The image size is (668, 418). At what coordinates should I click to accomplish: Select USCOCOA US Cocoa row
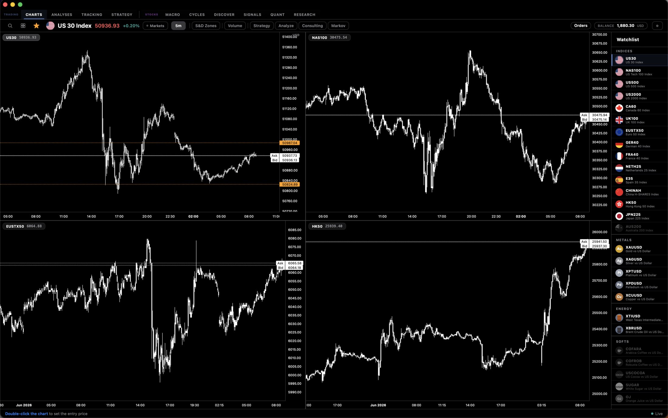coord(639,375)
